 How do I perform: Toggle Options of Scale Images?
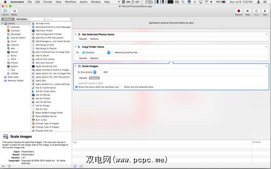[94, 78]
